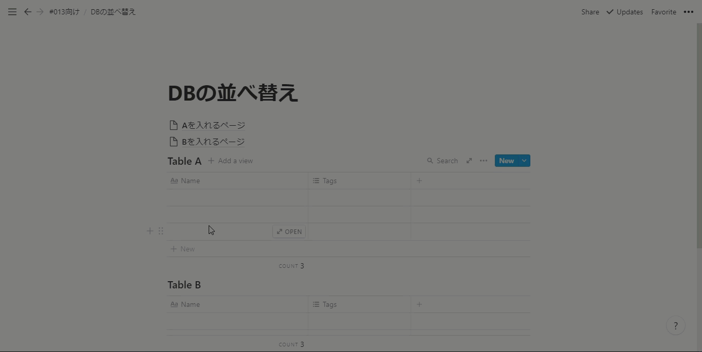
Task: Click the Table B title
Action: tap(184, 285)
